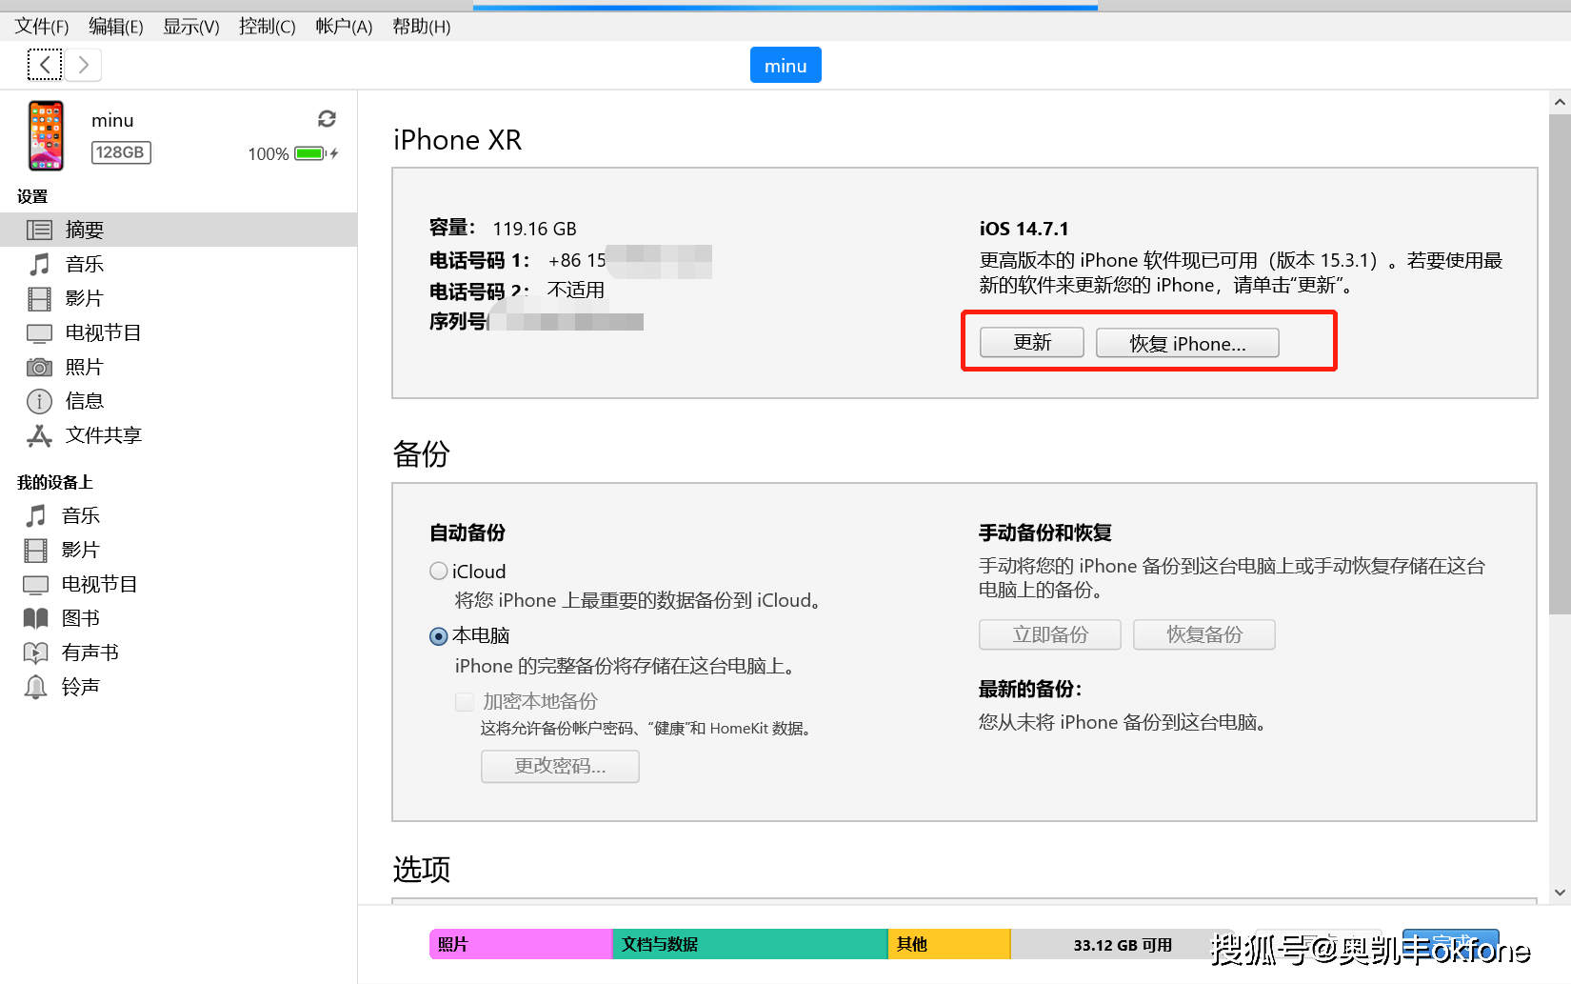
Task: Open 照片 settings from sidebar
Action: coord(84,367)
